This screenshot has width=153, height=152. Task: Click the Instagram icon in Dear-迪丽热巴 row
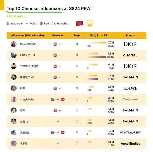point(55,44)
